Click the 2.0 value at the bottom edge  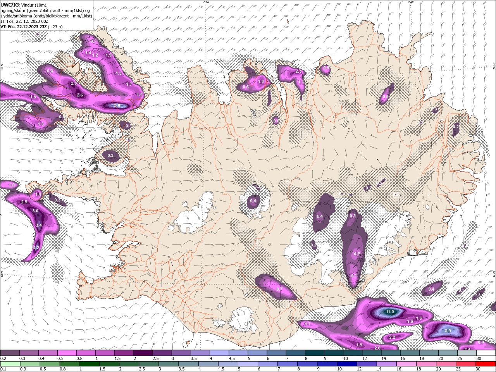(x=377, y=348)
